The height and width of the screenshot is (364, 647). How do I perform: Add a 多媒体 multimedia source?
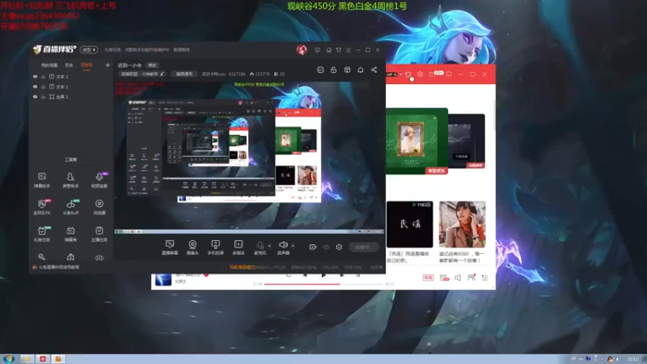pos(239,248)
